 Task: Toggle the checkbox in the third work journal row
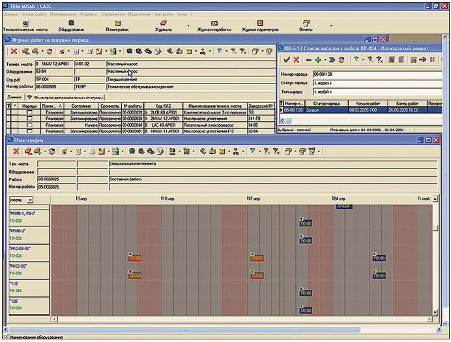click(29, 125)
